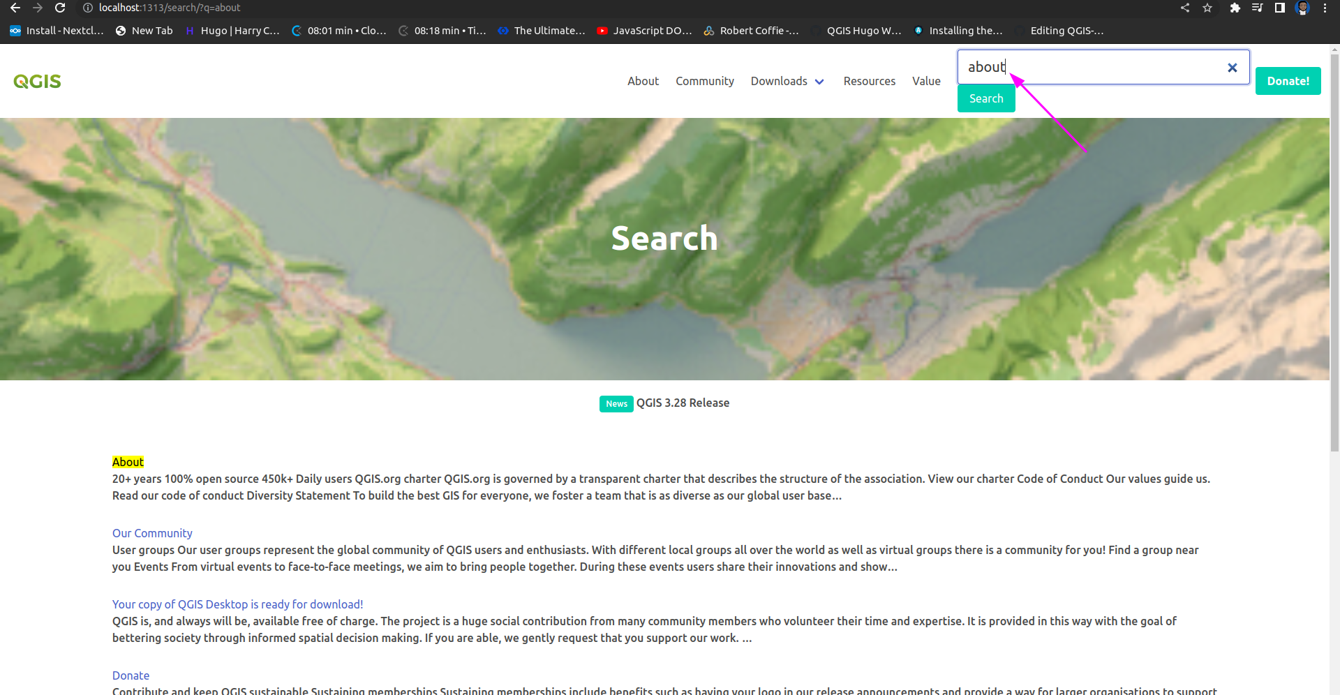
Task: Bookmark this page with the star
Action: (x=1208, y=8)
